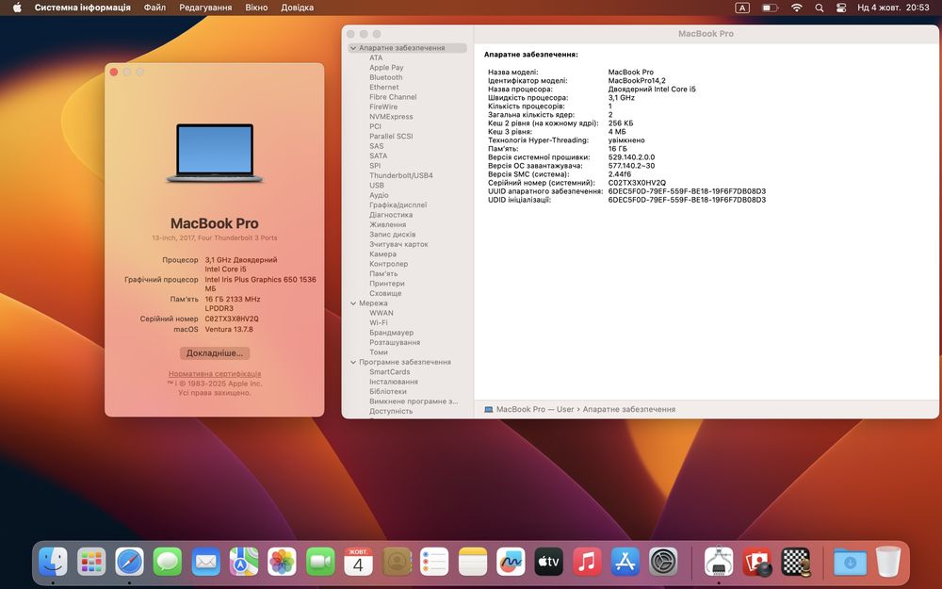Open Freeform app in the Dock
Screen dimensions: 942x589
click(511, 562)
